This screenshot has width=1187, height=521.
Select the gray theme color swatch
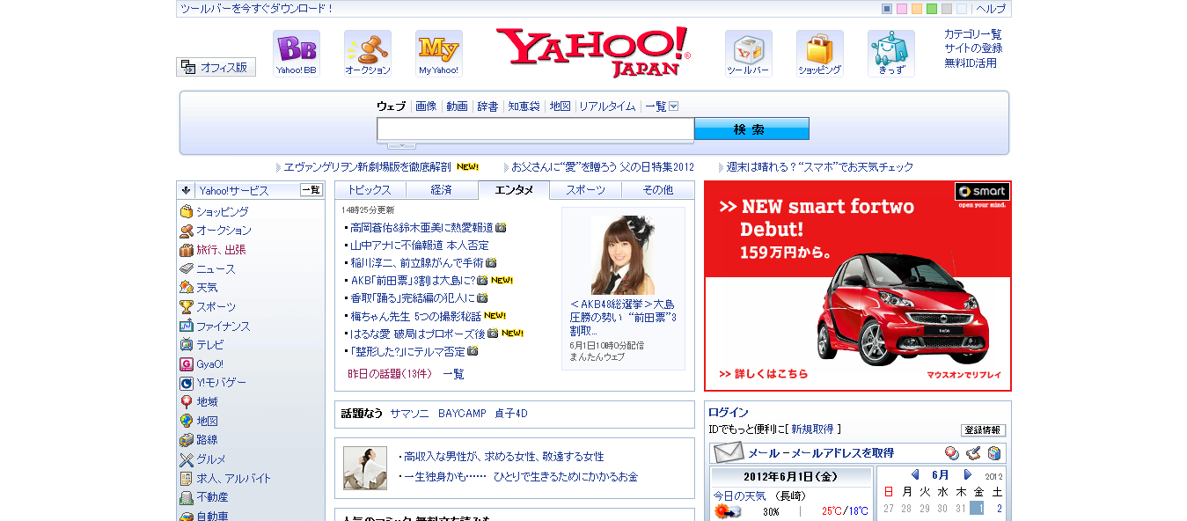pyautogui.click(x=947, y=9)
